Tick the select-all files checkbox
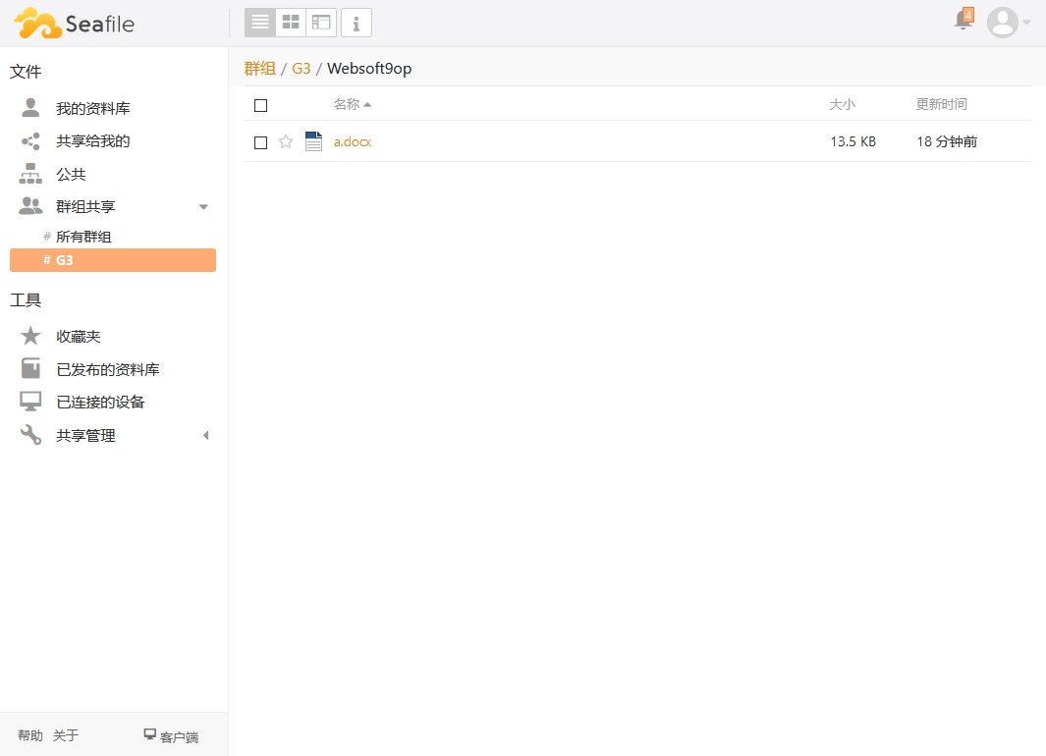This screenshot has height=756, width=1046. pyautogui.click(x=260, y=105)
